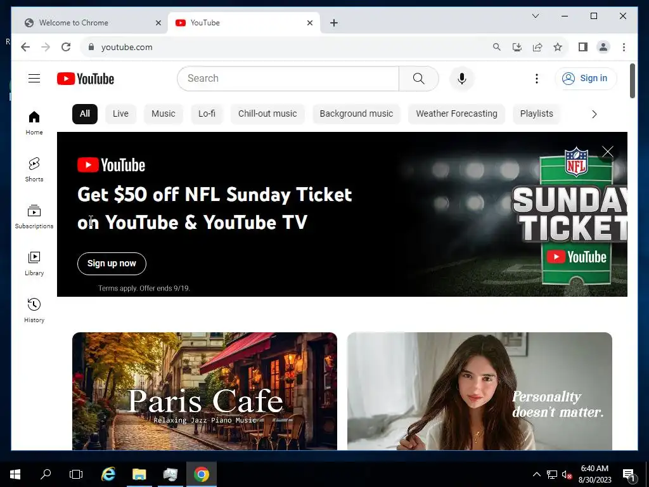This screenshot has height=487, width=649.
Task: Click the lock icon in the address bar
Action: [91, 47]
